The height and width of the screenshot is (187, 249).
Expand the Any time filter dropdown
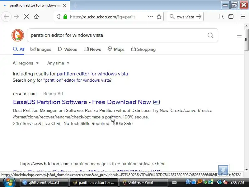[58, 63]
